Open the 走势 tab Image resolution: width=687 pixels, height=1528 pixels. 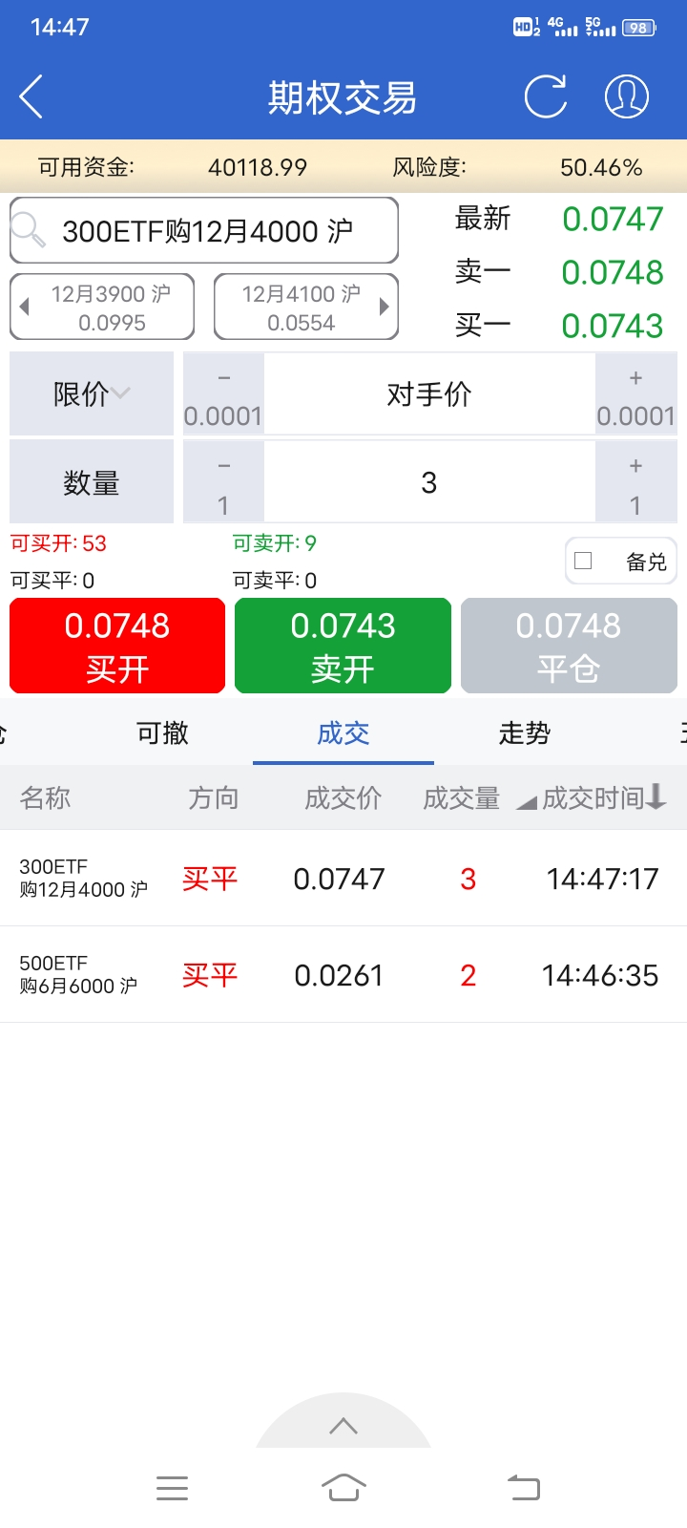(524, 732)
